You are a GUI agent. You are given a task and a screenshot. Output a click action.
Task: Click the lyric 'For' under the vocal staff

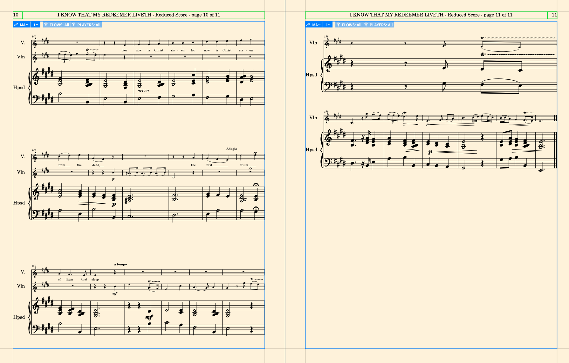click(125, 50)
